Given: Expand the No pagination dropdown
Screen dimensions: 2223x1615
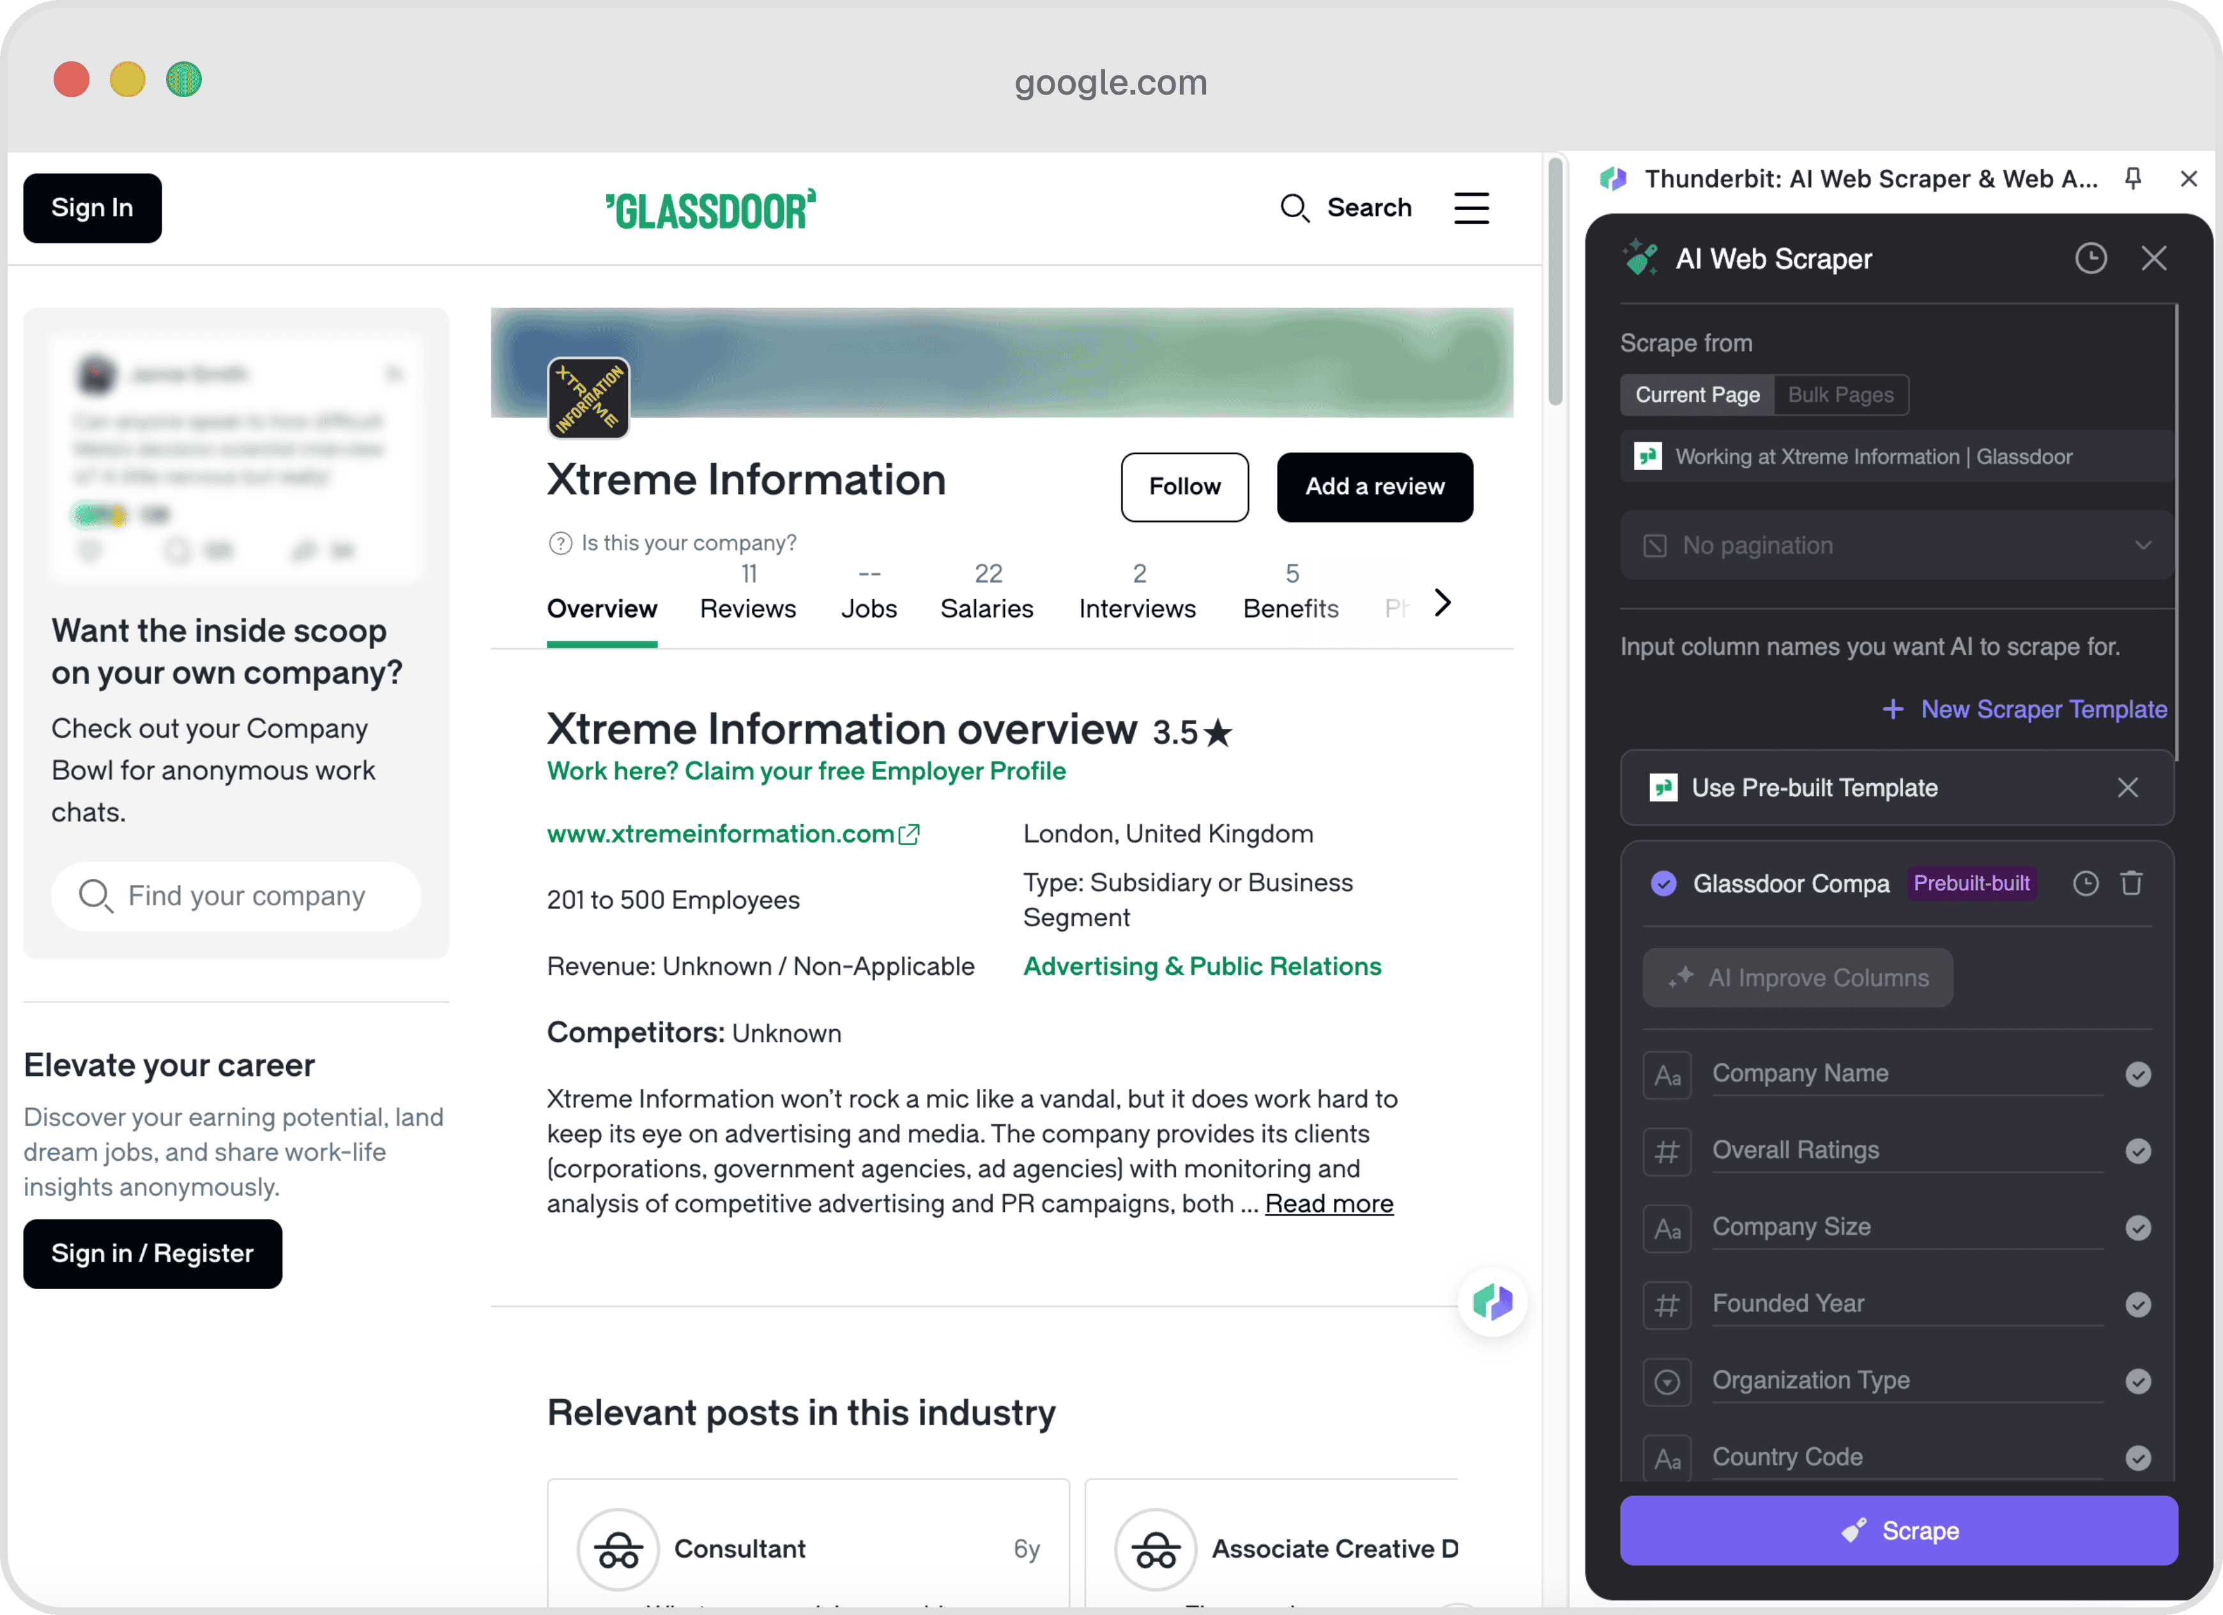Looking at the screenshot, I should pos(2144,545).
